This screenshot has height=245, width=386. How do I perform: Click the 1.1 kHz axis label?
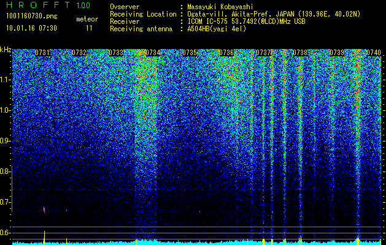[x=4, y=80]
